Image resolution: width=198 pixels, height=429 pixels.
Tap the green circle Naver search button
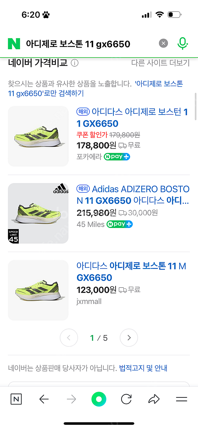99,399
